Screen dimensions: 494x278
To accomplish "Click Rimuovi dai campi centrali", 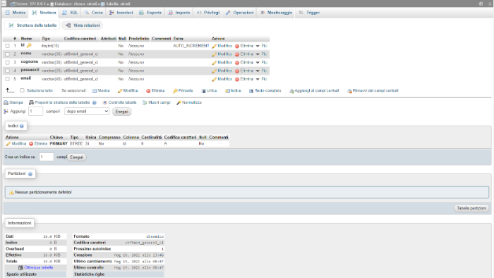I will [373, 91].
